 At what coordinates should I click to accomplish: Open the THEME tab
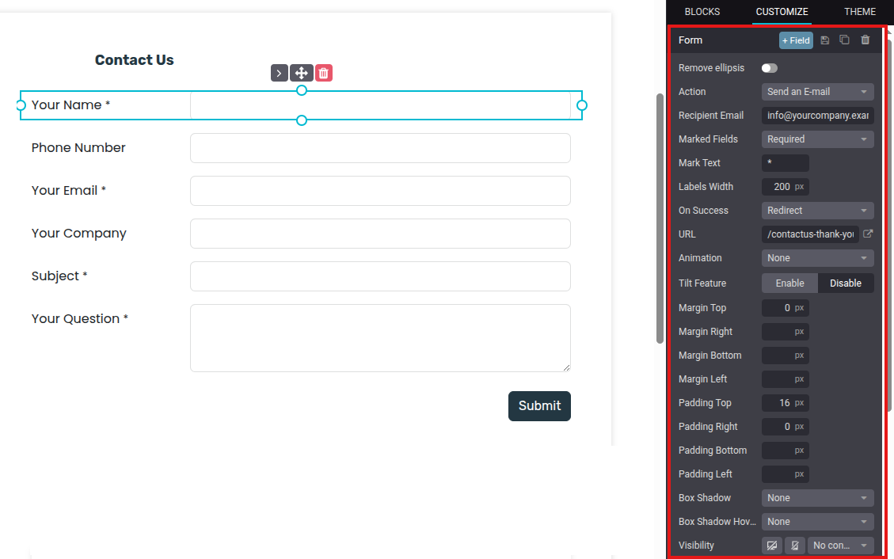(x=859, y=12)
